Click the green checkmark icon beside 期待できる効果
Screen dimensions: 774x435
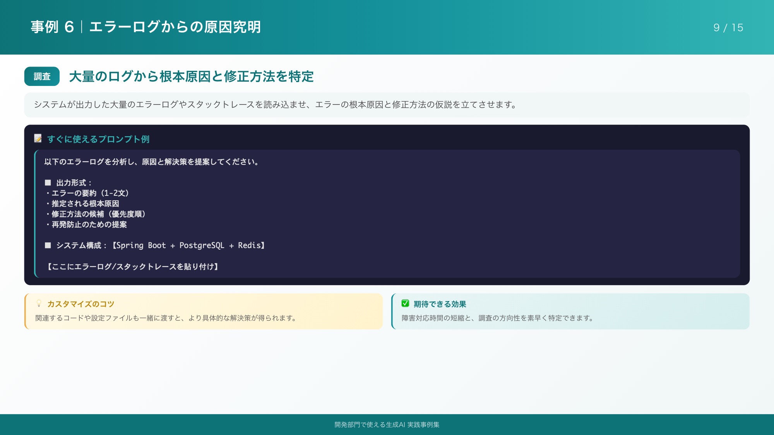tap(405, 303)
